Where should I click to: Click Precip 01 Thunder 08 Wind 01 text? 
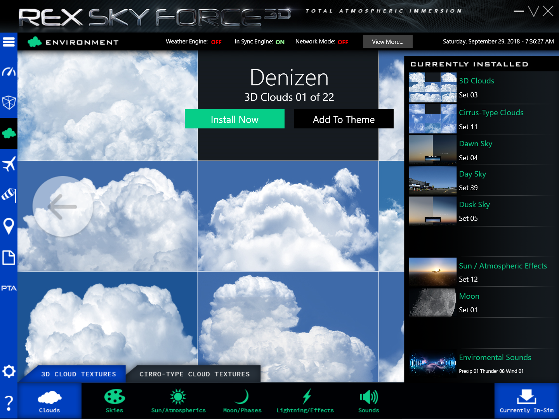(491, 371)
